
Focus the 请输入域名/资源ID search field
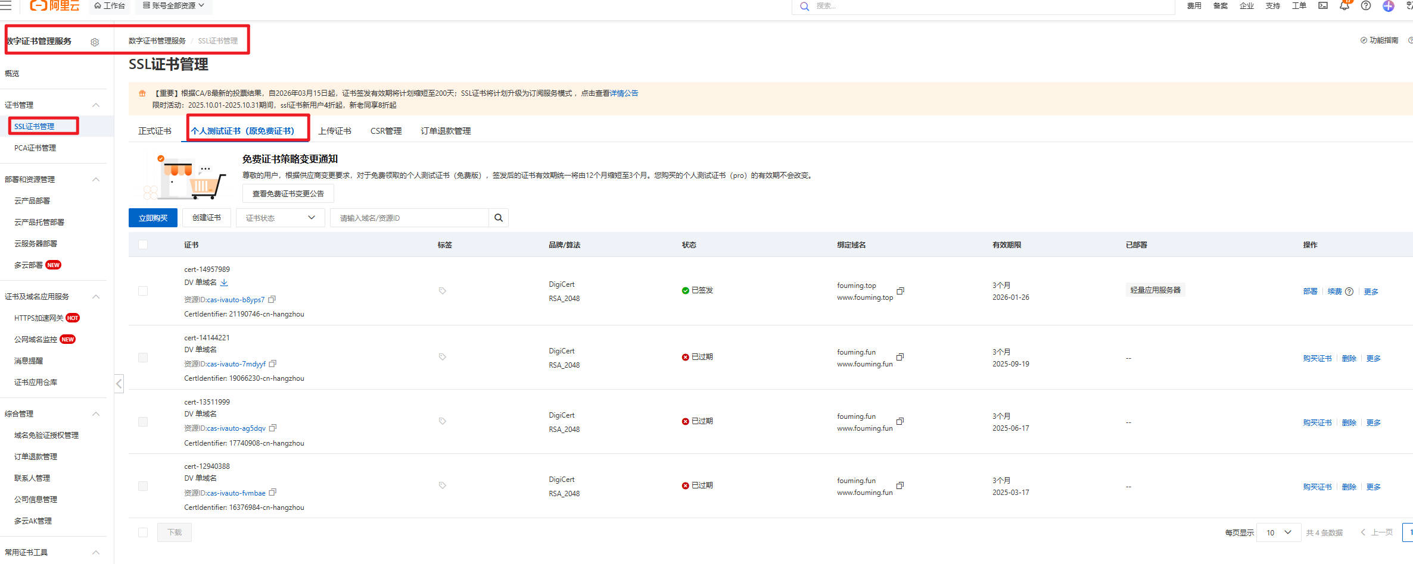click(x=410, y=218)
